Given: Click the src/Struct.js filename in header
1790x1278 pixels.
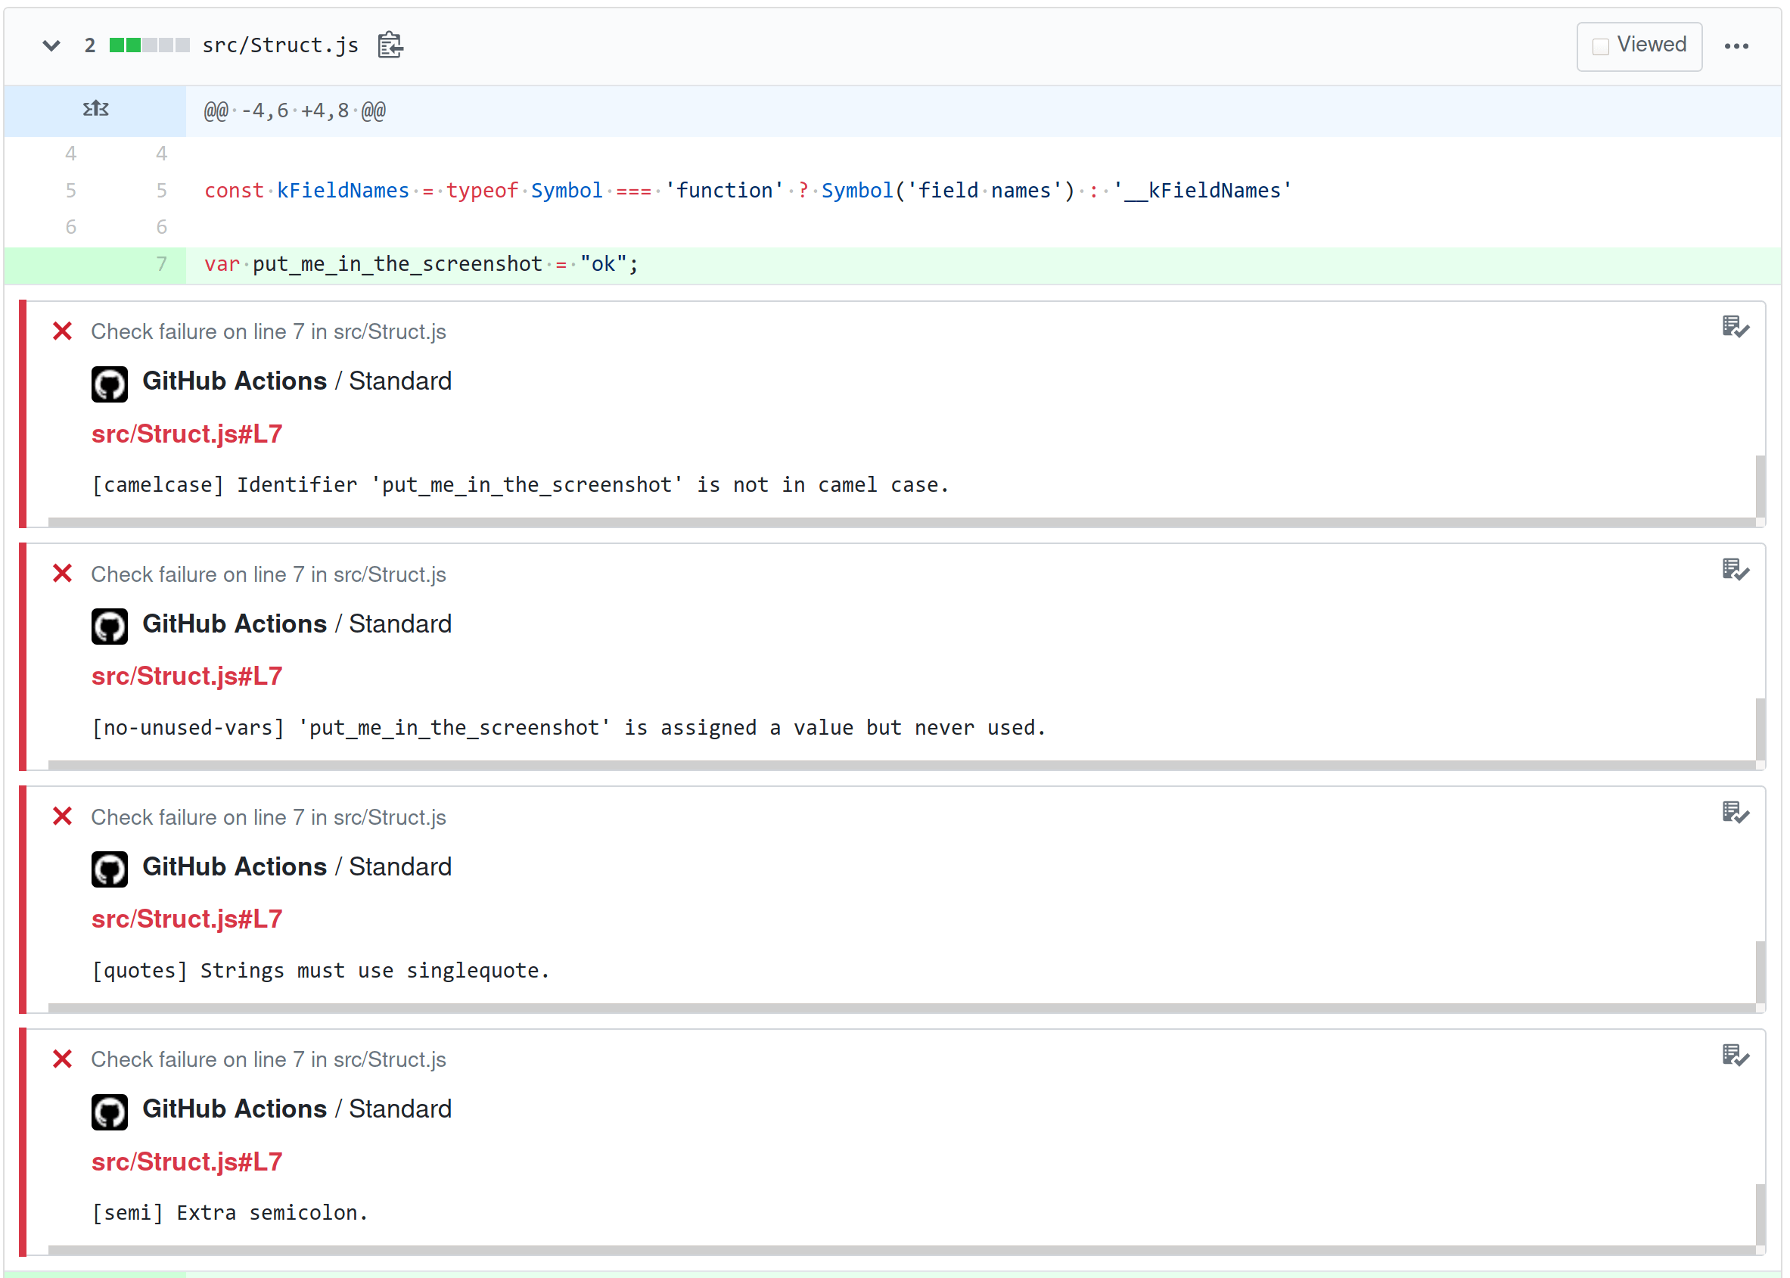Looking at the screenshot, I should tap(280, 45).
